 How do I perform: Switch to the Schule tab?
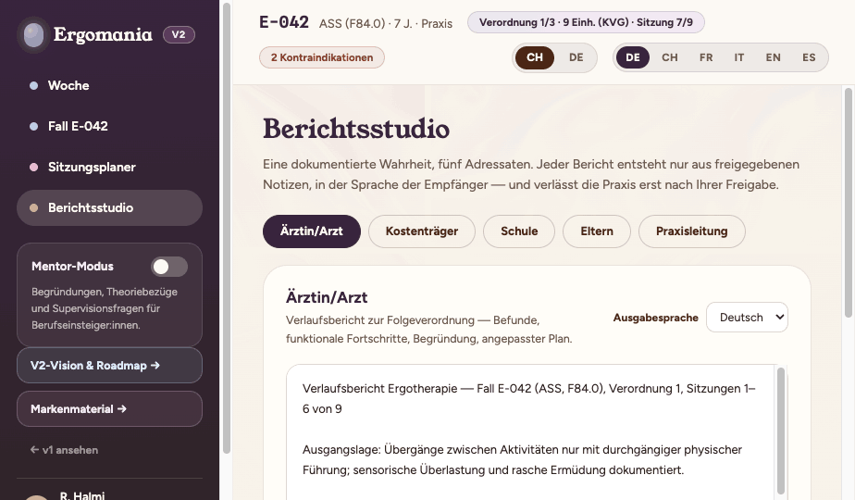[519, 231]
